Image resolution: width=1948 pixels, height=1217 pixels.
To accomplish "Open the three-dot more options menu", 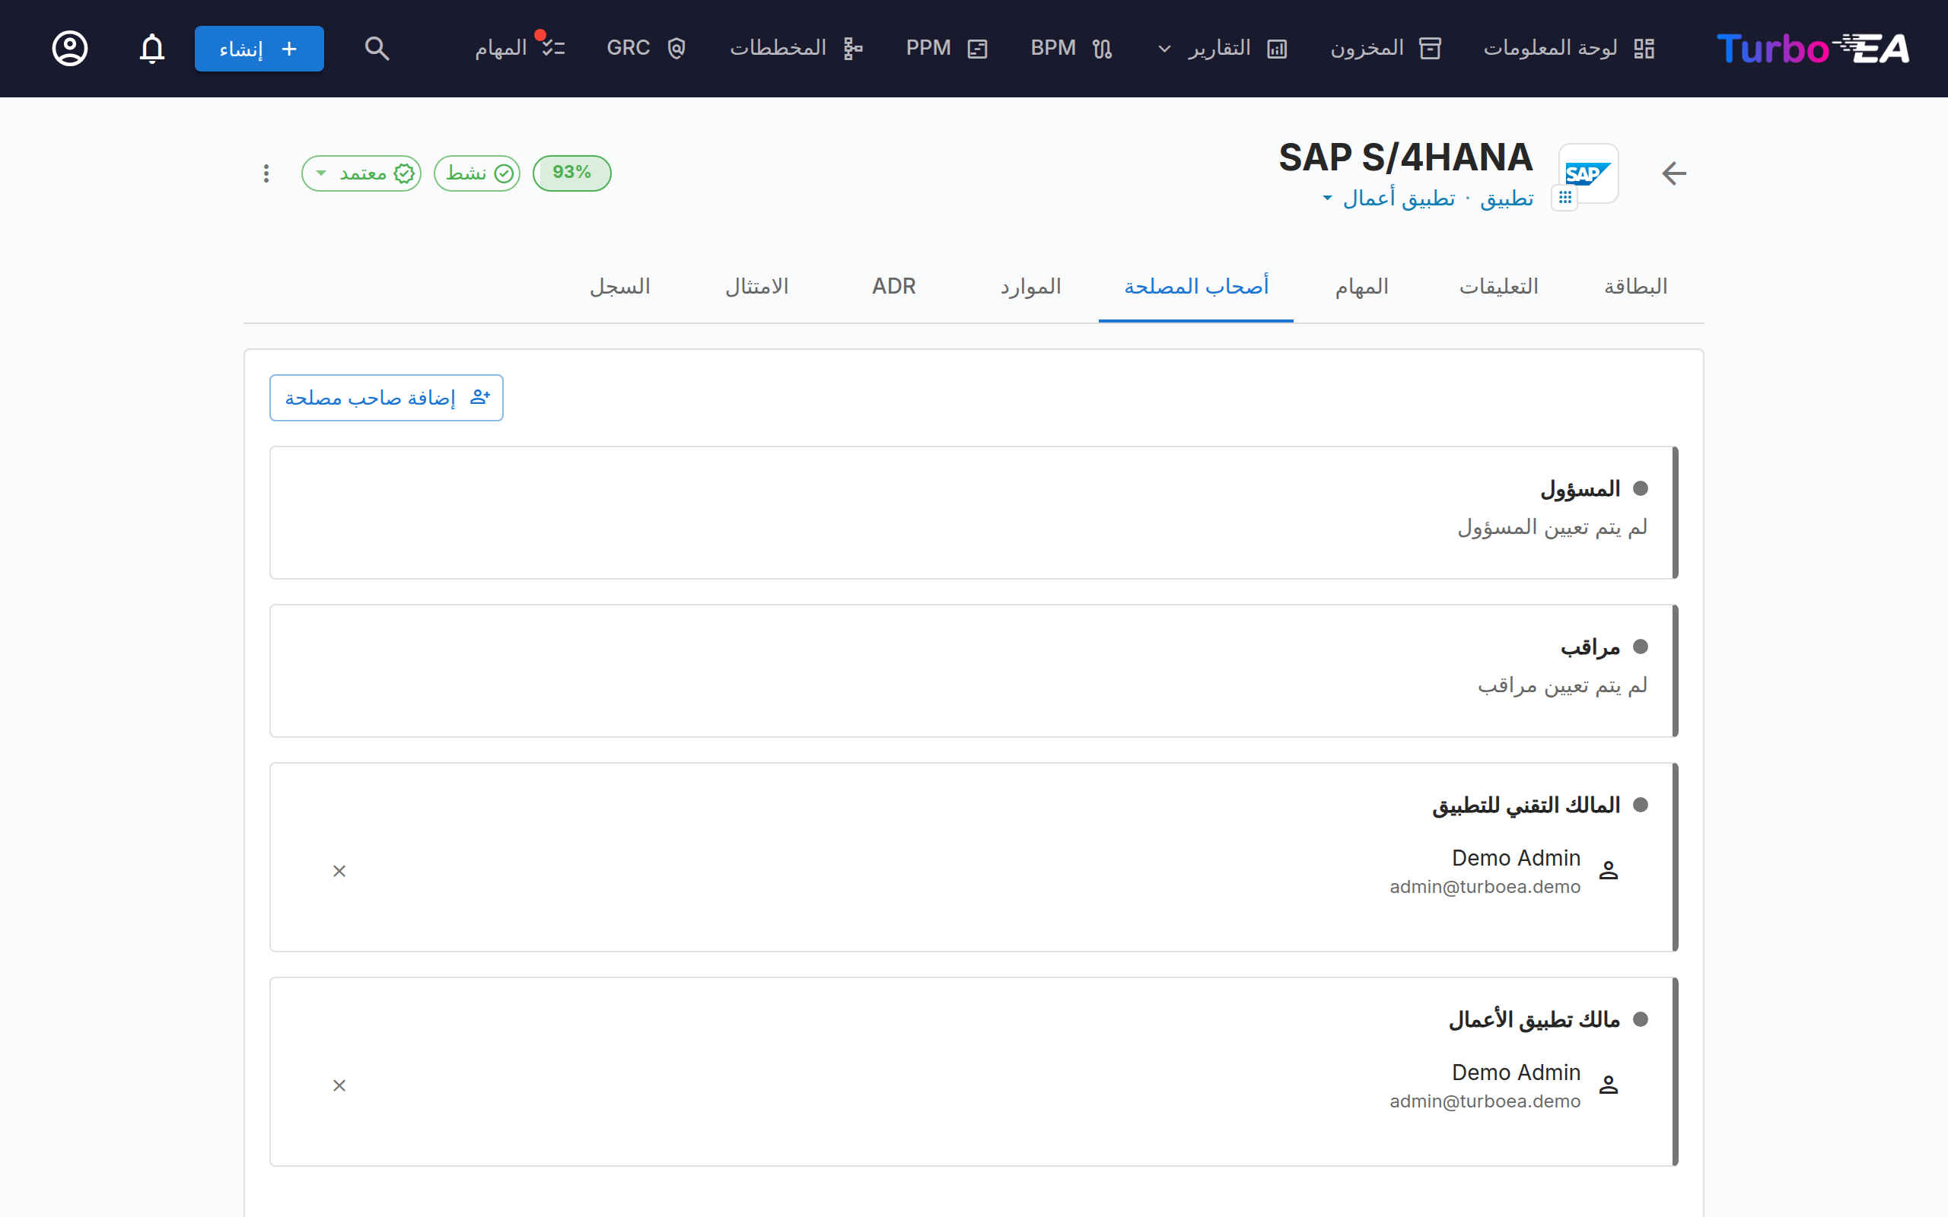I will (266, 173).
